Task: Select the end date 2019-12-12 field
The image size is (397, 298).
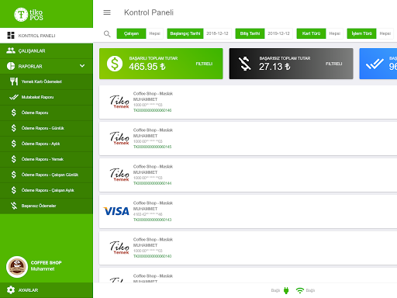Action: pos(278,33)
